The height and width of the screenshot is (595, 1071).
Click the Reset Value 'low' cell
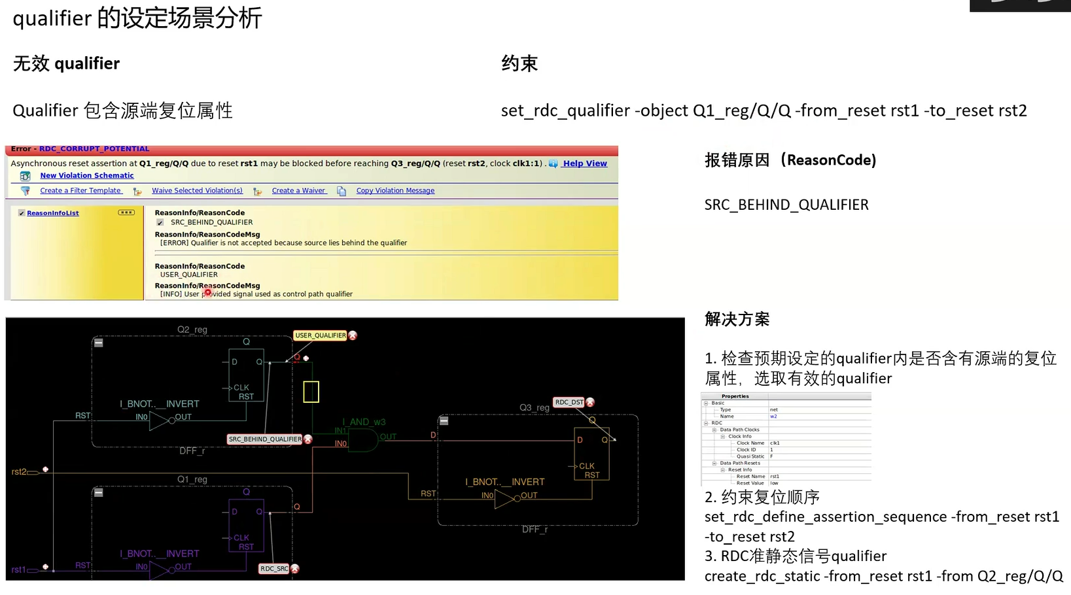coord(774,483)
